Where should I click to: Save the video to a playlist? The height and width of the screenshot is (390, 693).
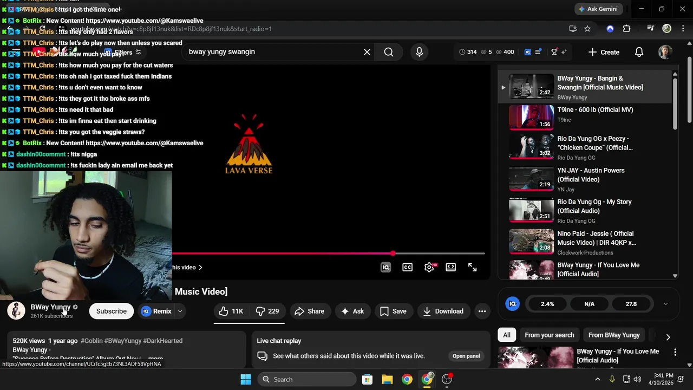pyautogui.click(x=393, y=311)
